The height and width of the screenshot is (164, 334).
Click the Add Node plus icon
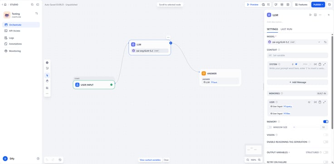(47, 63)
